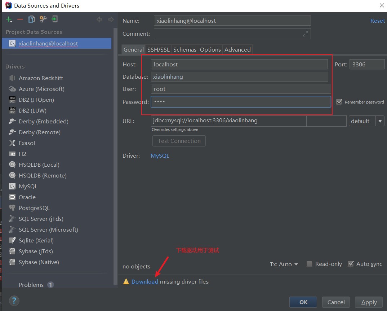Click the User field containing root
Viewport: 387px width, 311px height.
click(x=241, y=89)
